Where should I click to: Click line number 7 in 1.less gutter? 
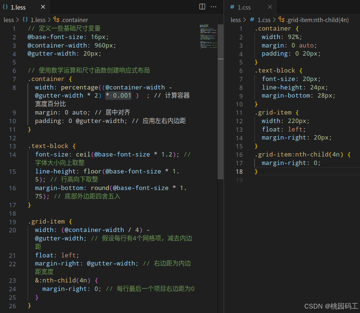tap(14, 79)
